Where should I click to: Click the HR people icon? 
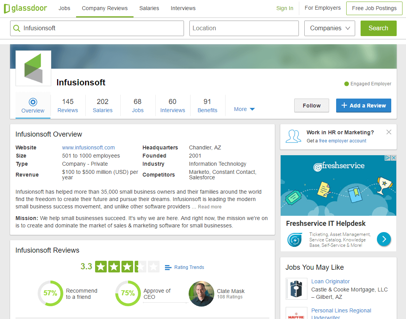pyautogui.click(x=293, y=137)
